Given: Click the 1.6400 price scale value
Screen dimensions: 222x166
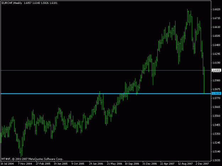Looking at the screenshot, I should pos(216,45).
